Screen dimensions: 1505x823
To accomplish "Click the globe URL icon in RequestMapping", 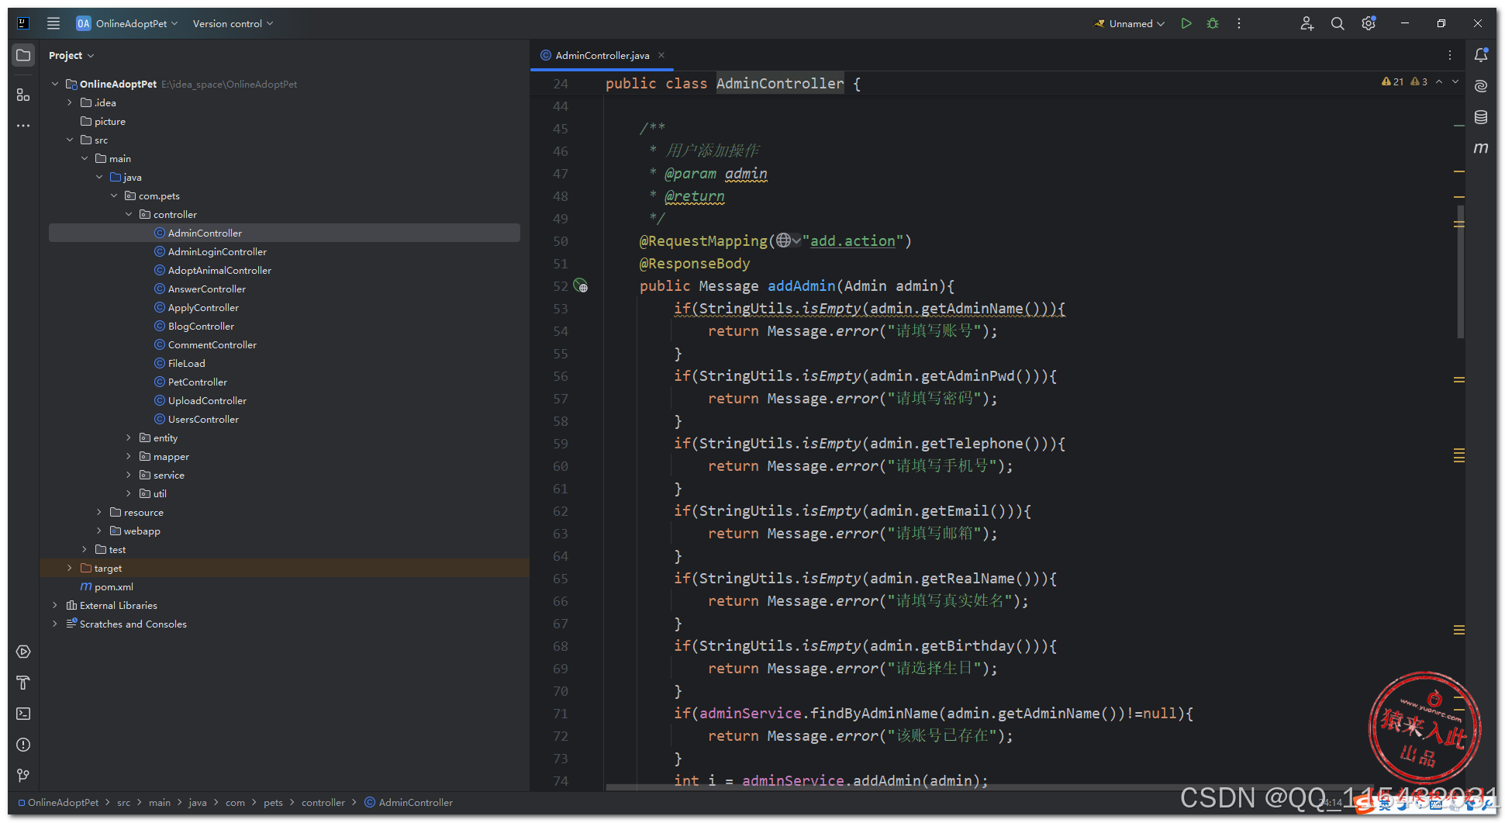I will pos(784,241).
